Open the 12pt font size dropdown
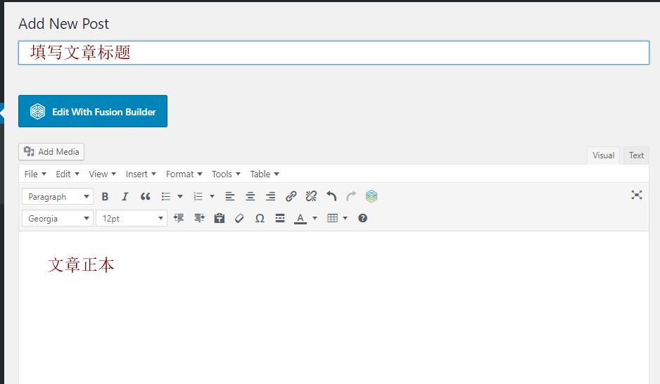The height and width of the screenshot is (384, 660). tap(132, 218)
